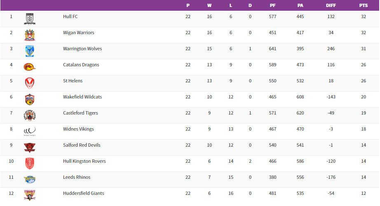
Task: Click the PA column header
Action: 300,5
